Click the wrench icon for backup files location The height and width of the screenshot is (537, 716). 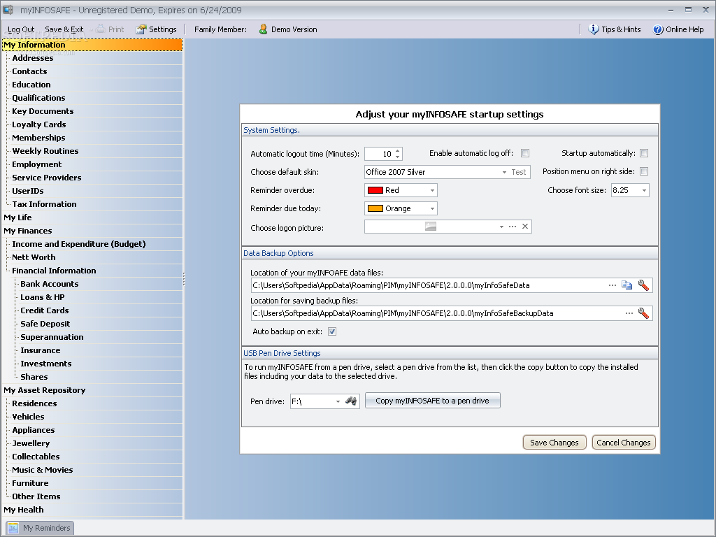[643, 313]
